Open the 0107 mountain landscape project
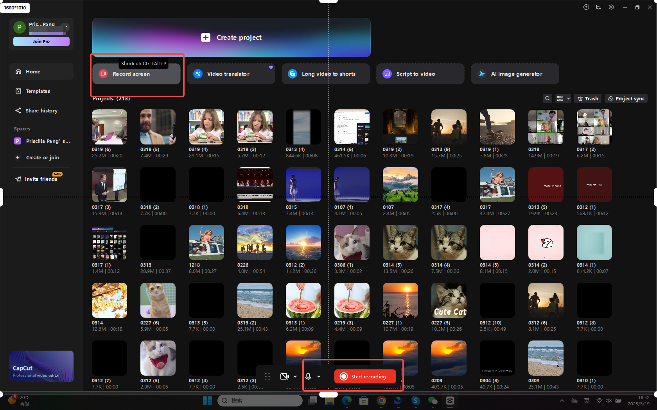 [x=400, y=185]
